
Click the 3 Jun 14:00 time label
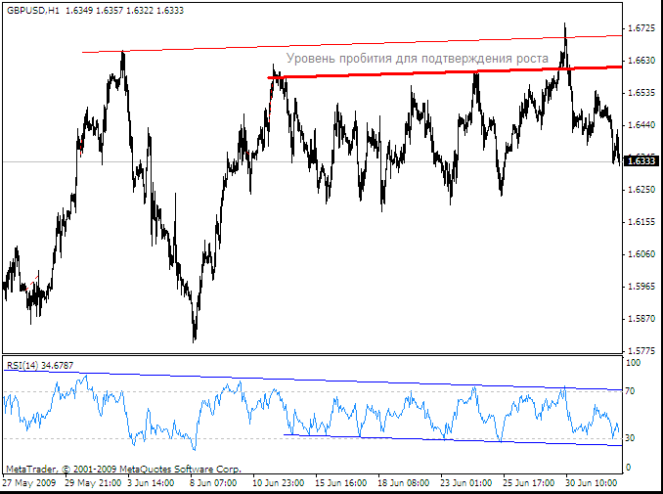click(x=151, y=482)
